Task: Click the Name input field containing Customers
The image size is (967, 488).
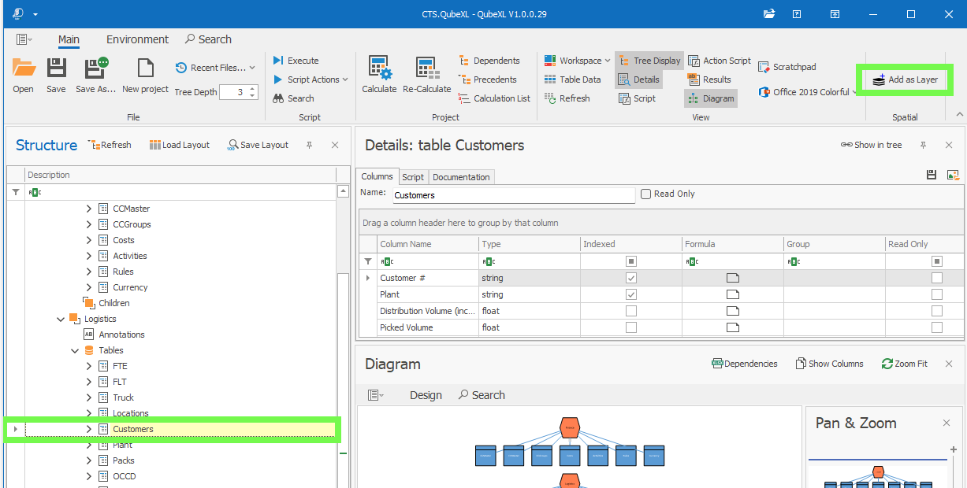Action: coord(512,195)
